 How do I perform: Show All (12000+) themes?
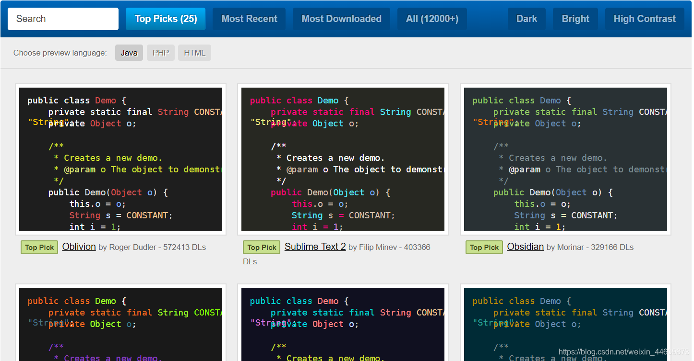pyautogui.click(x=432, y=19)
